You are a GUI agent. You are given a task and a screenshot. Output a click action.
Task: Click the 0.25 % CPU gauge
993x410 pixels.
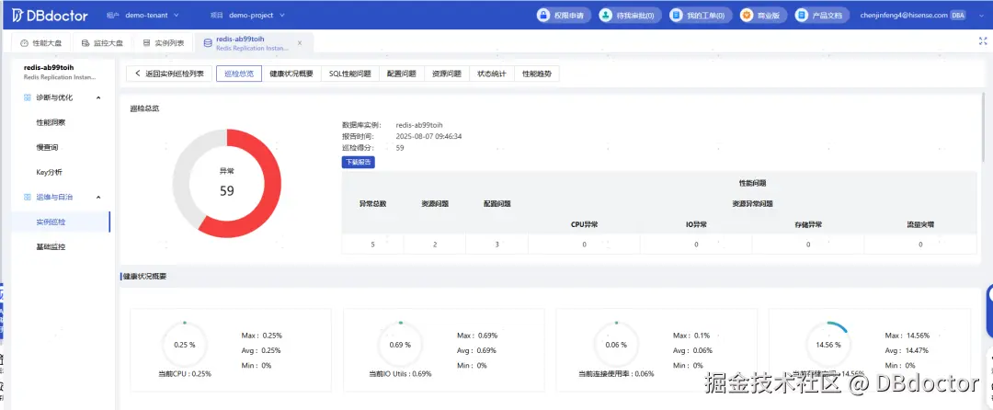(x=184, y=345)
